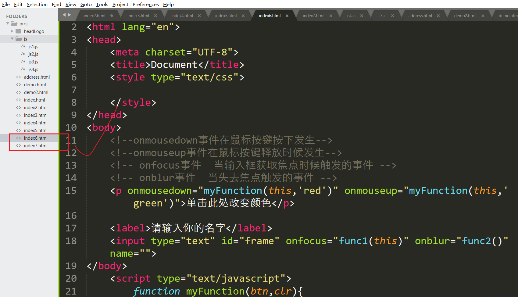Open the Preferences menu

click(146, 4)
